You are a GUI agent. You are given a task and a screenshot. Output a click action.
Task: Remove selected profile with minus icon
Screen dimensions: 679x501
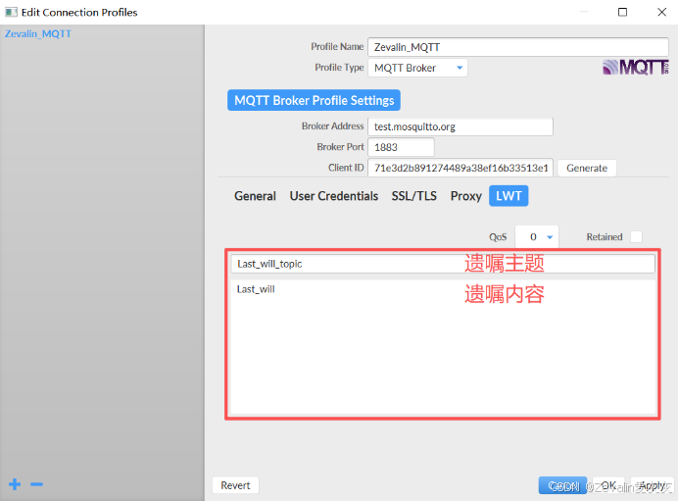[36, 484]
